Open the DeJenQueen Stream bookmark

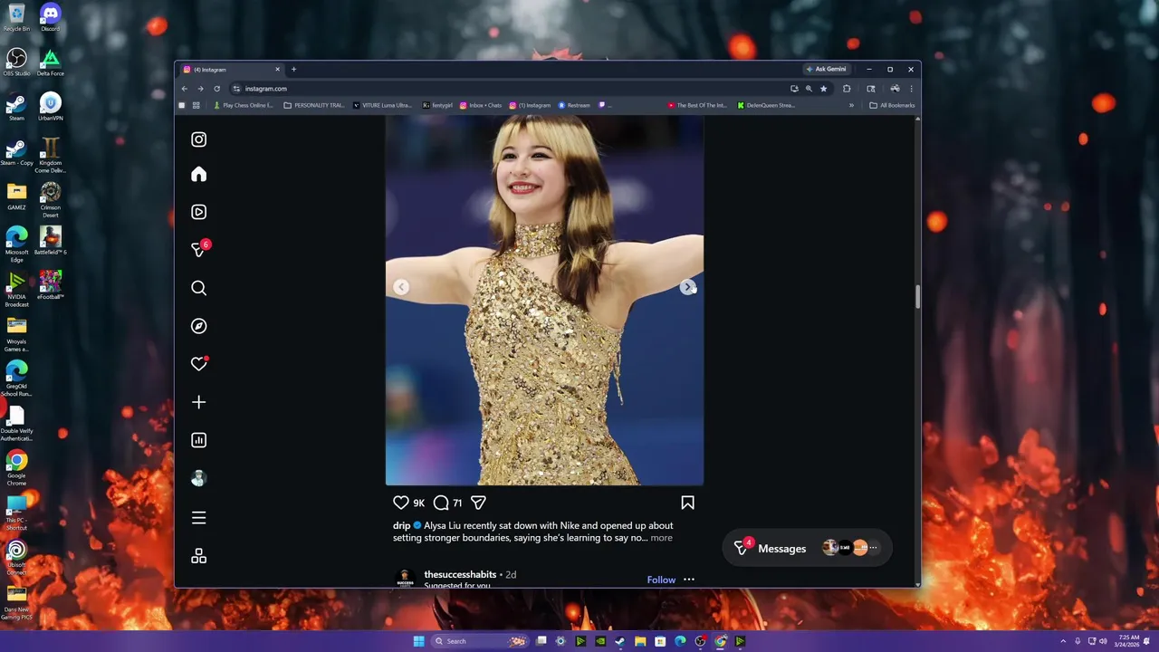(x=766, y=105)
